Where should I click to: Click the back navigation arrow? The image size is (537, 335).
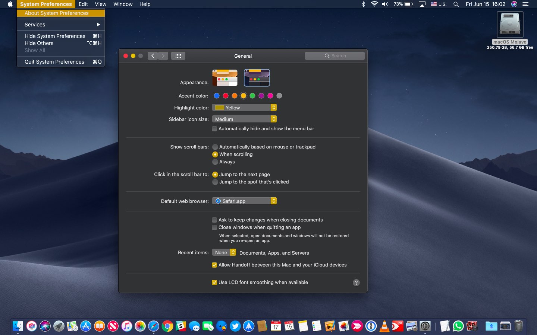click(153, 56)
